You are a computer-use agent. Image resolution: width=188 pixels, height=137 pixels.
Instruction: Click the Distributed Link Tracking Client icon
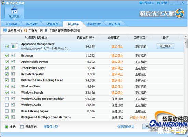pyautogui.click(x=13, y=80)
